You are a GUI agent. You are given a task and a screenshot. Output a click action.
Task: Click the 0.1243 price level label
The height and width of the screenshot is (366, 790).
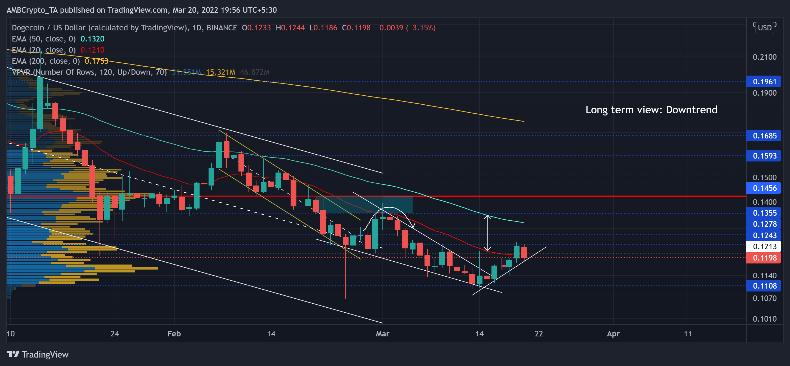click(763, 235)
